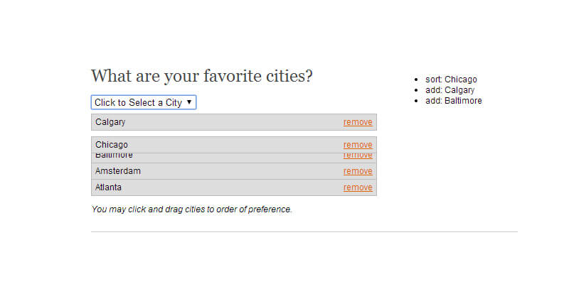The width and height of the screenshot is (569, 284).
Task: Select the Chicago city row
Action: pyautogui.click(x=213, y=145)
